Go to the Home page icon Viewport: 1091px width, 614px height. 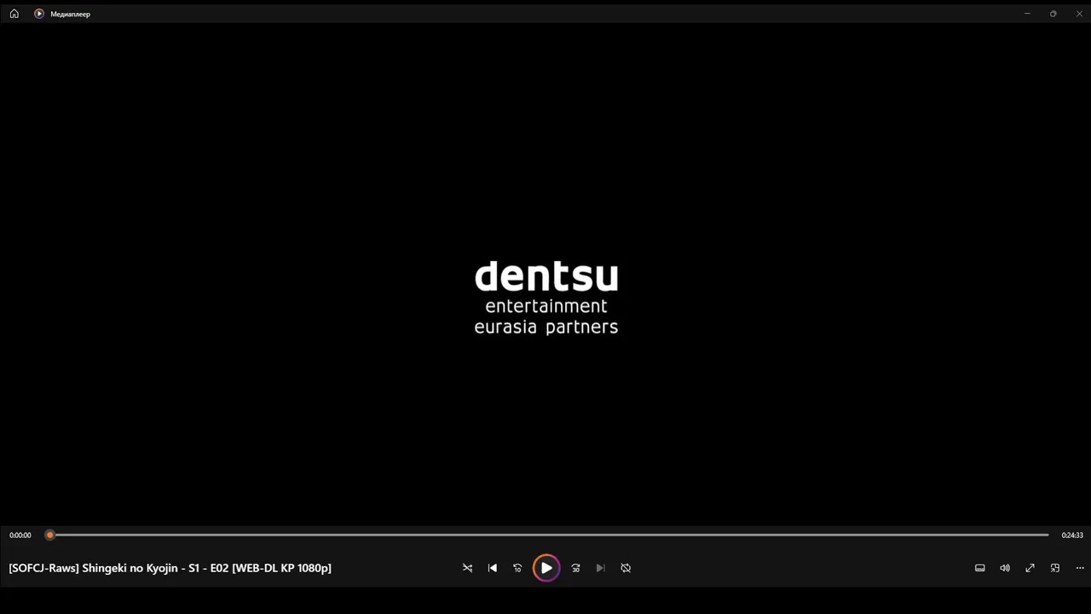(x=14, y=14)
